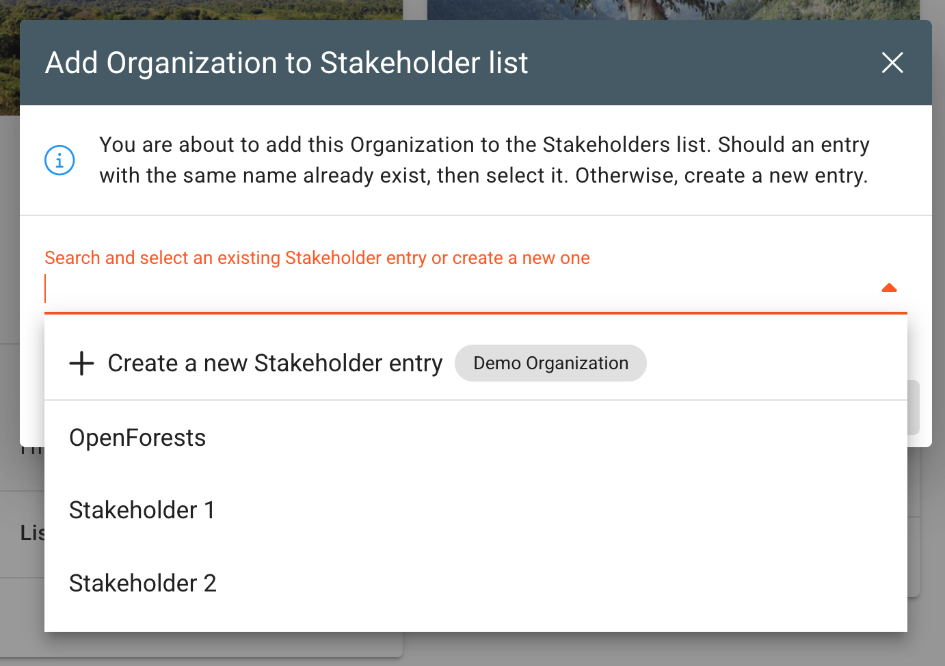Click the orange search field label
Image resolution: width=945 pixels, height=666 pixels.
tap(317, 258)
